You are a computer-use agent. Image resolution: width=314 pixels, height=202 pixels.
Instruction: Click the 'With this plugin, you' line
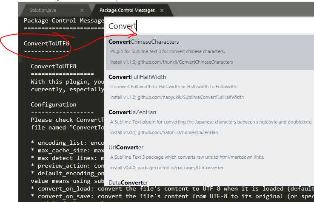(x=68, y=82)
